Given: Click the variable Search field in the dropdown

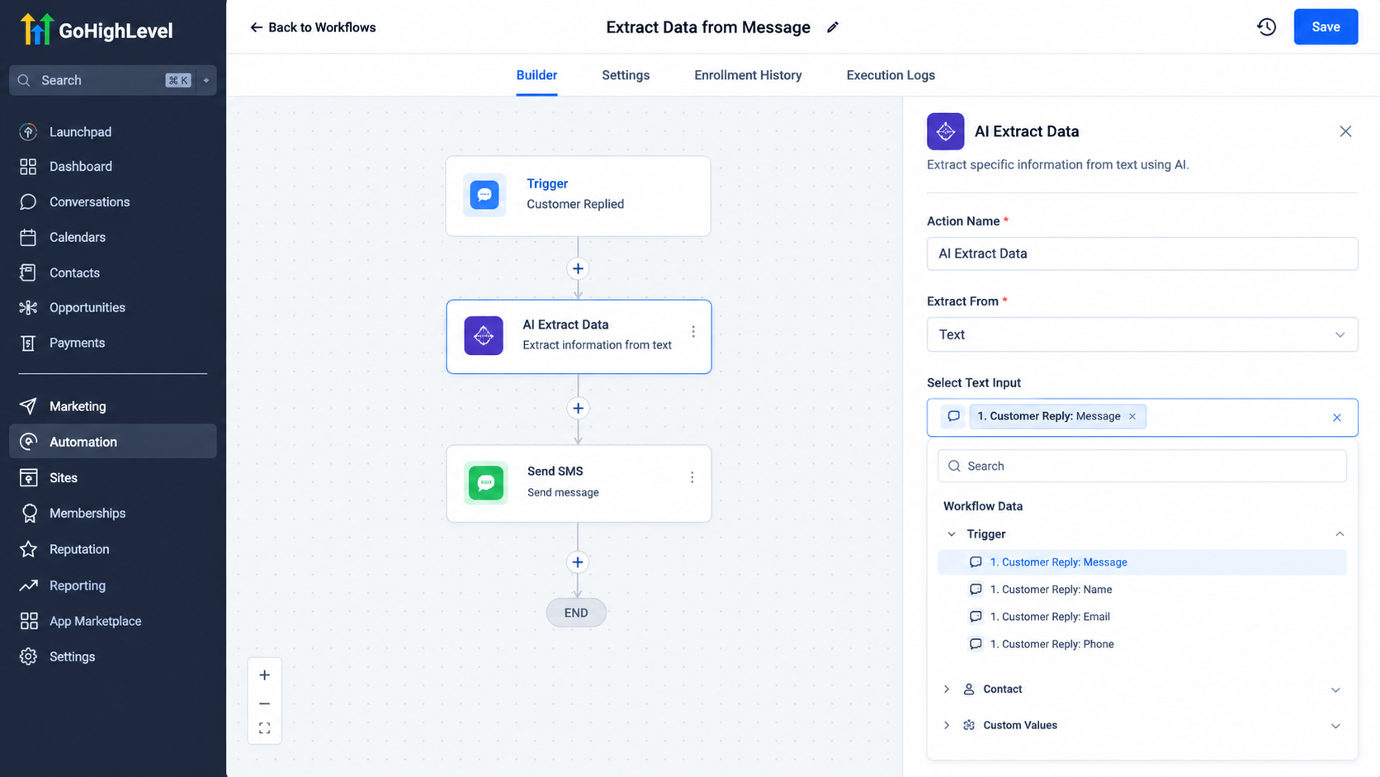Looking at the screenshot, I should click(x=1142, y=466).
